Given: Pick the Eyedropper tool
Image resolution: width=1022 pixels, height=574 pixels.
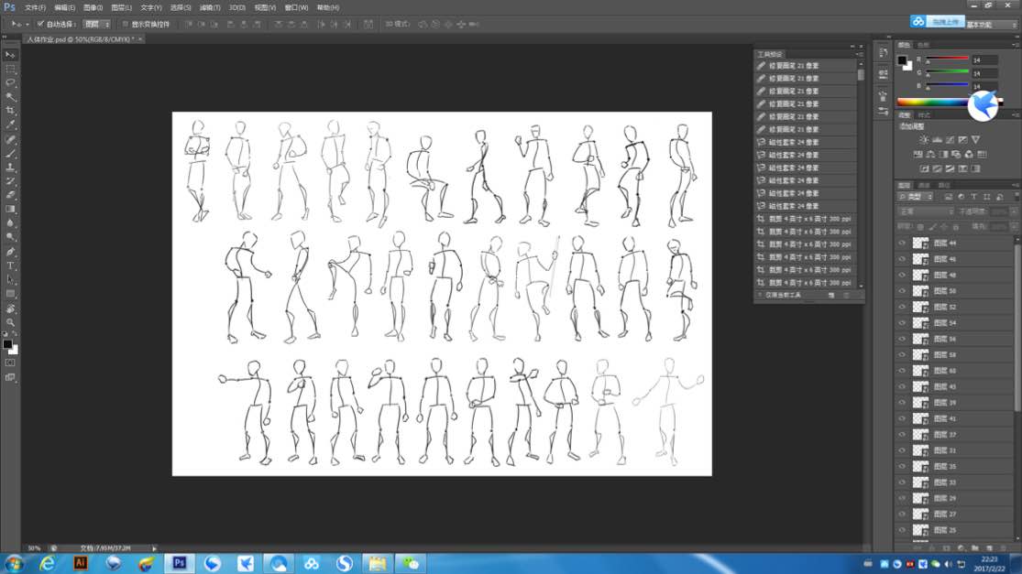Looking at the screenshot, I should point(11,125).
